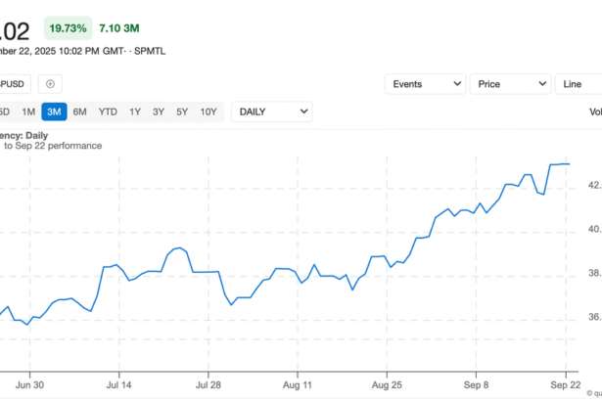Click the PUSD symbol chip
Viewport: 602px width, 401px height.
tap(17, 84)
